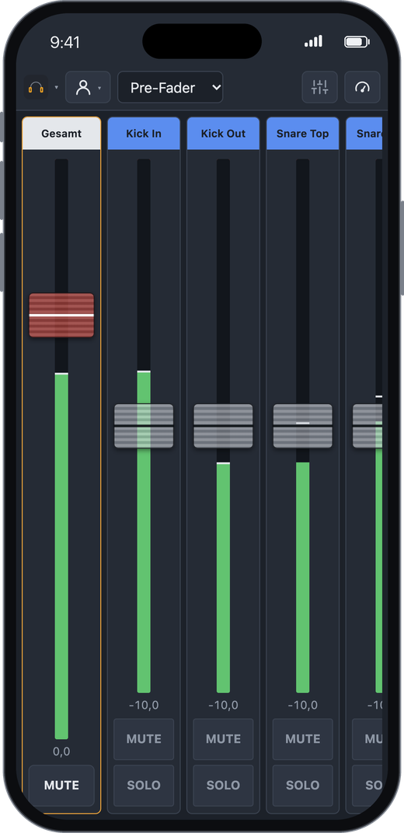Mute the Kick Out channel
The width and height of the screenshot is (404, 833).
point(223,739)
